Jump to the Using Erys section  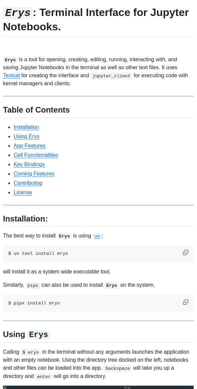[x=26, y=136]
